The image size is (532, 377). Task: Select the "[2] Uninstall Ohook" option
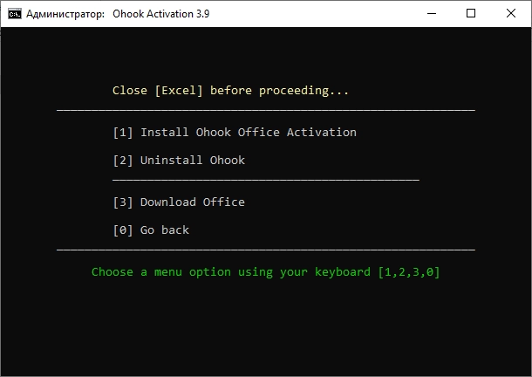[x=179, y=161]
